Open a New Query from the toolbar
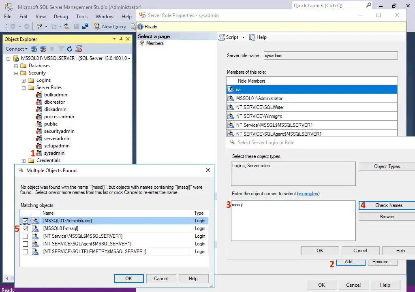Image resolution: width=415 pixels, height=292 pixels. point(110,27)
